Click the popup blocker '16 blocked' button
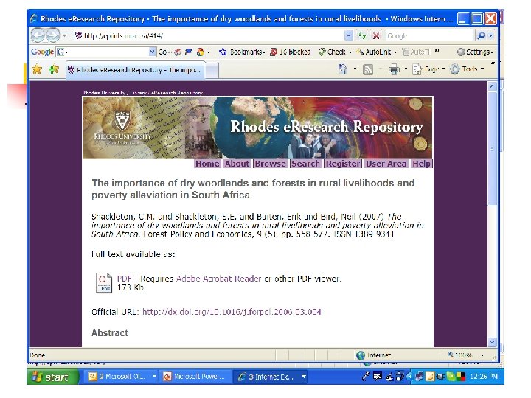Image resolution: width=531 pixels, height=398 pixels. coord(291,52)
